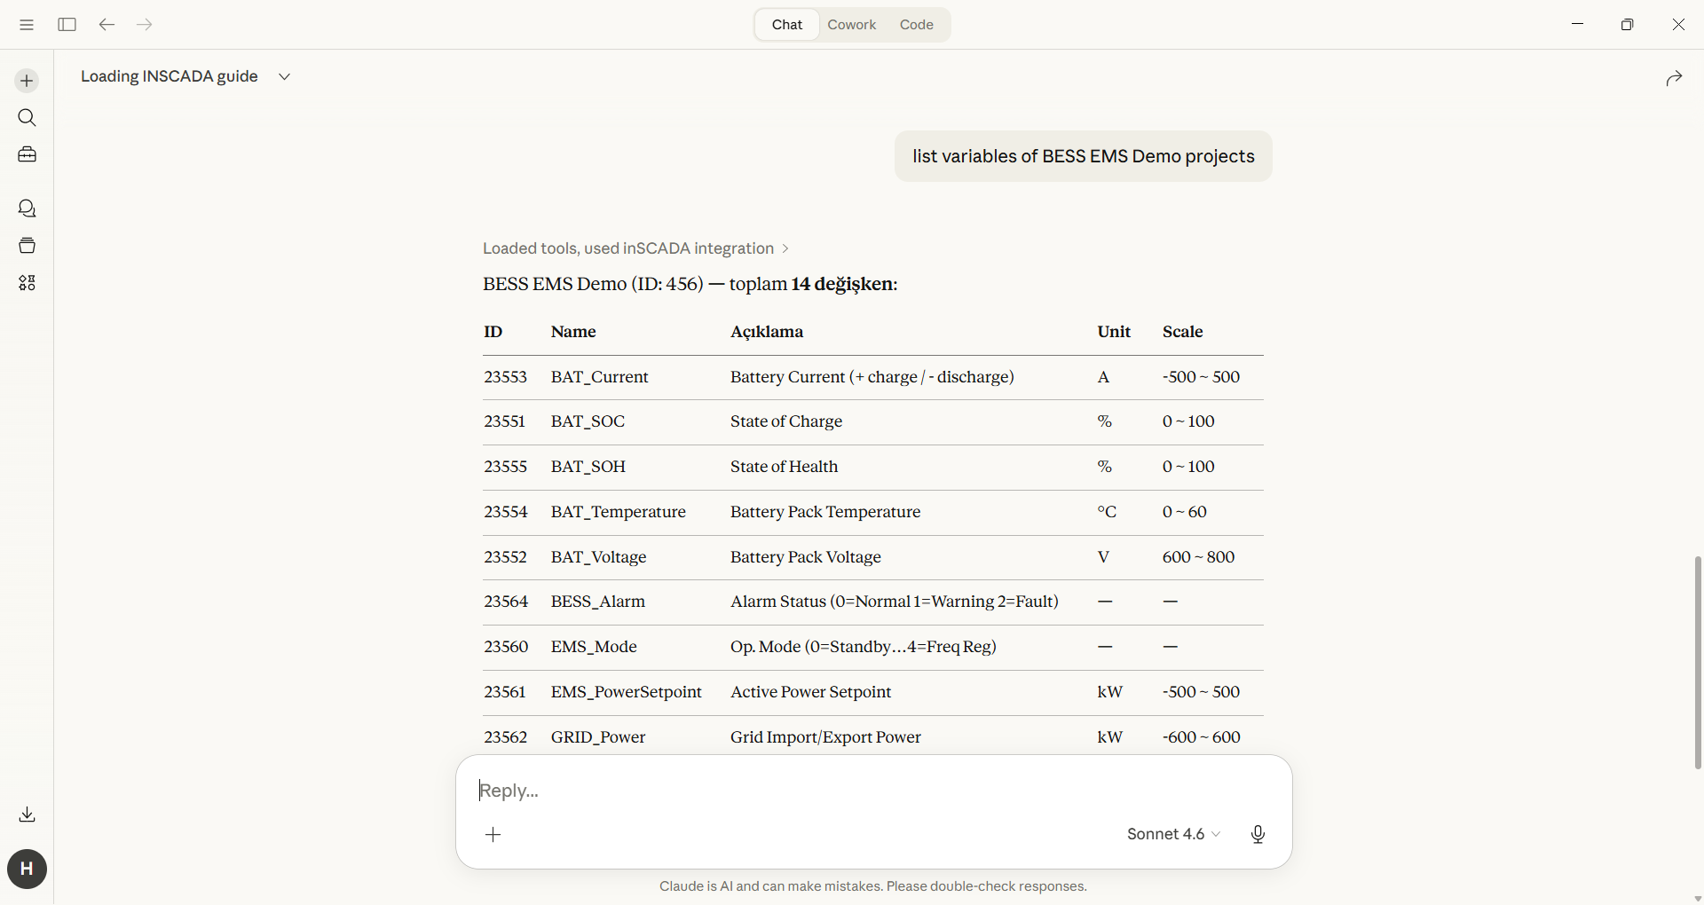Screen dimensions: 1704x905
Task: Expand the Loading INSCADA guide title dropdown
Action: pyautogui.click(x=284, y=77)
